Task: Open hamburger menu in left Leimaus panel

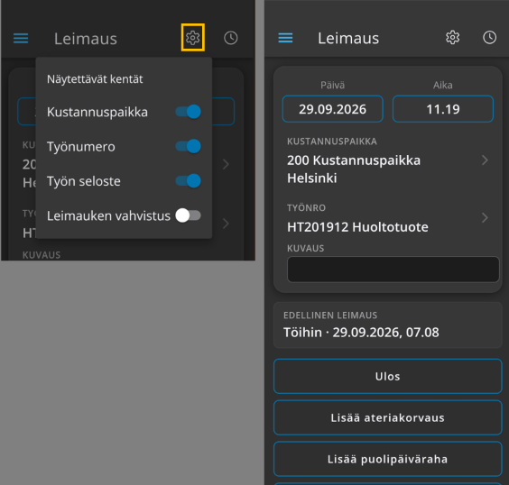Action: click(x=21, y=38)
